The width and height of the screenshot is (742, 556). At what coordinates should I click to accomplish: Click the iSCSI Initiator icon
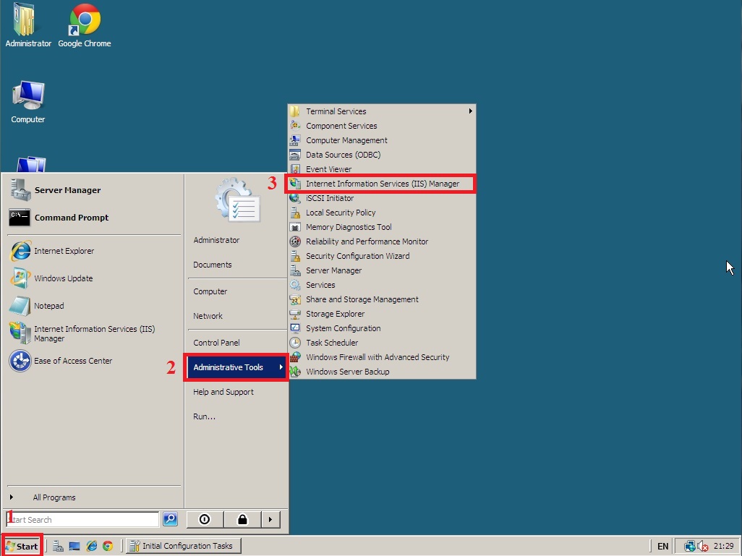coord(295,198)
